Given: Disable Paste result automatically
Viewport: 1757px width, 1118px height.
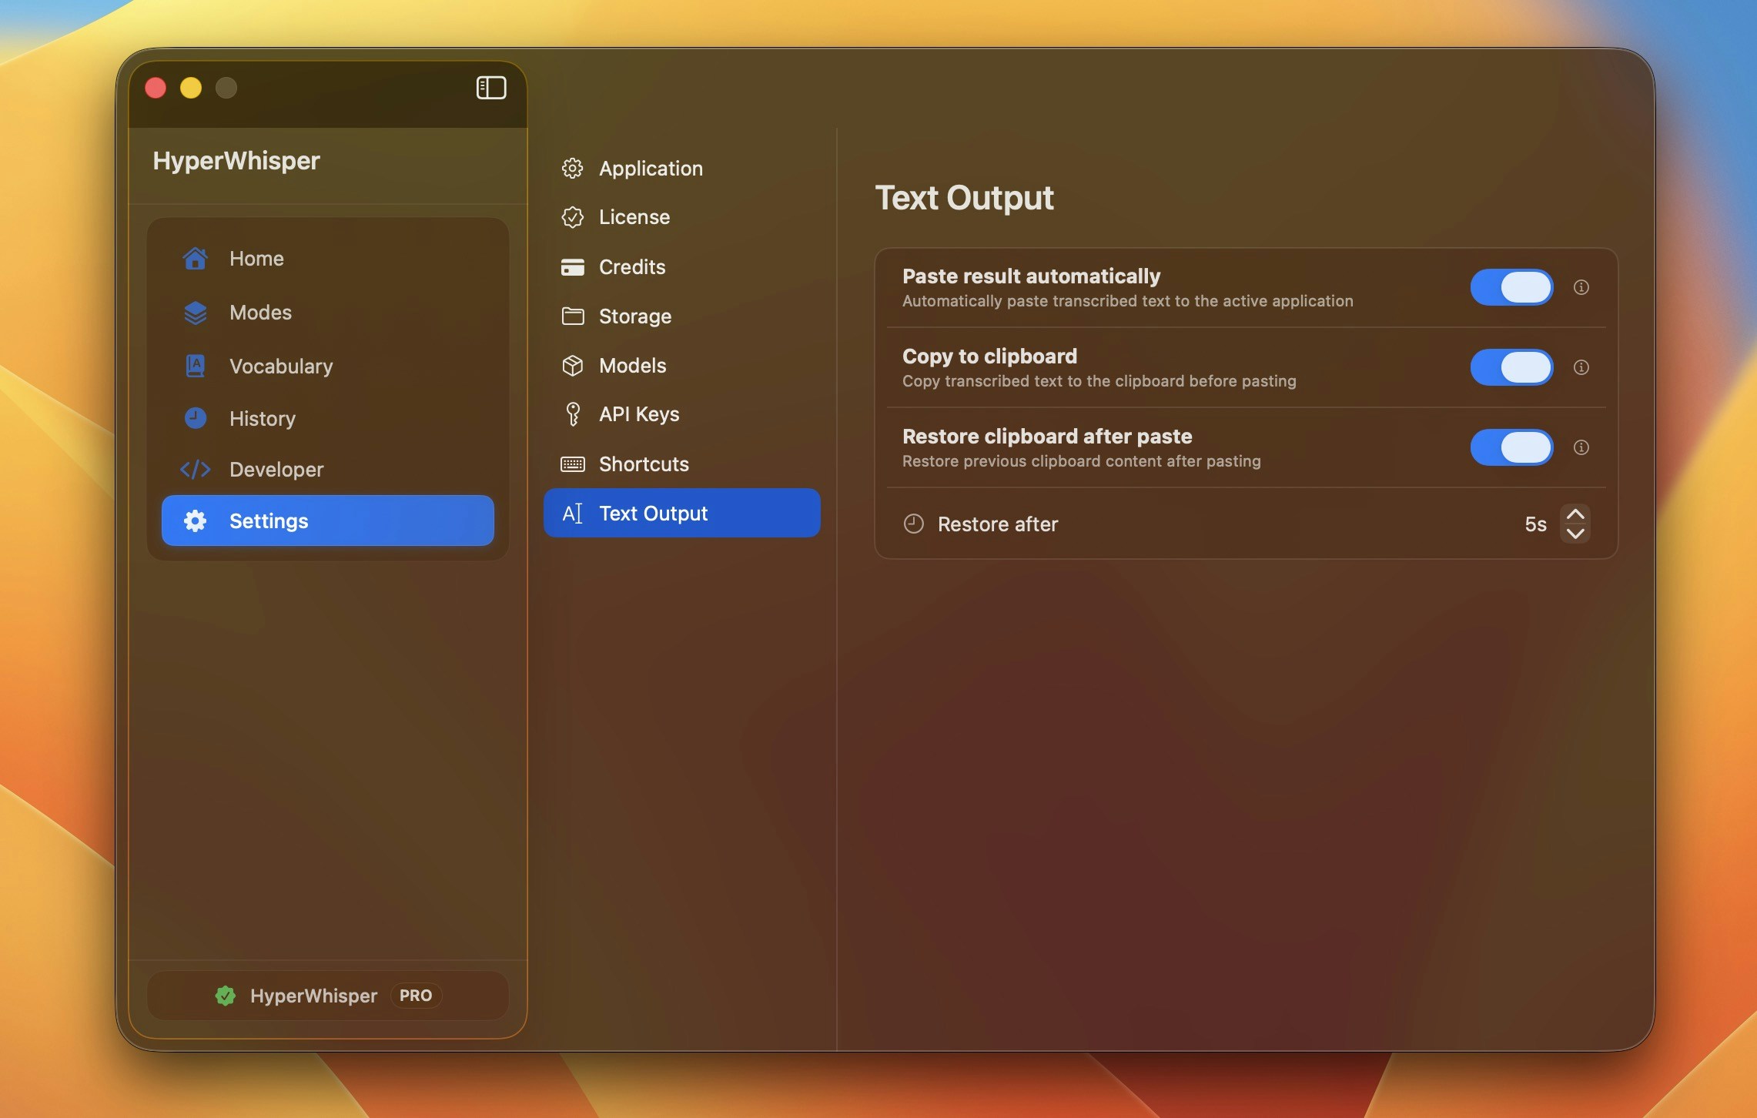Looking at the screenshot, I should pos(1511,287).
